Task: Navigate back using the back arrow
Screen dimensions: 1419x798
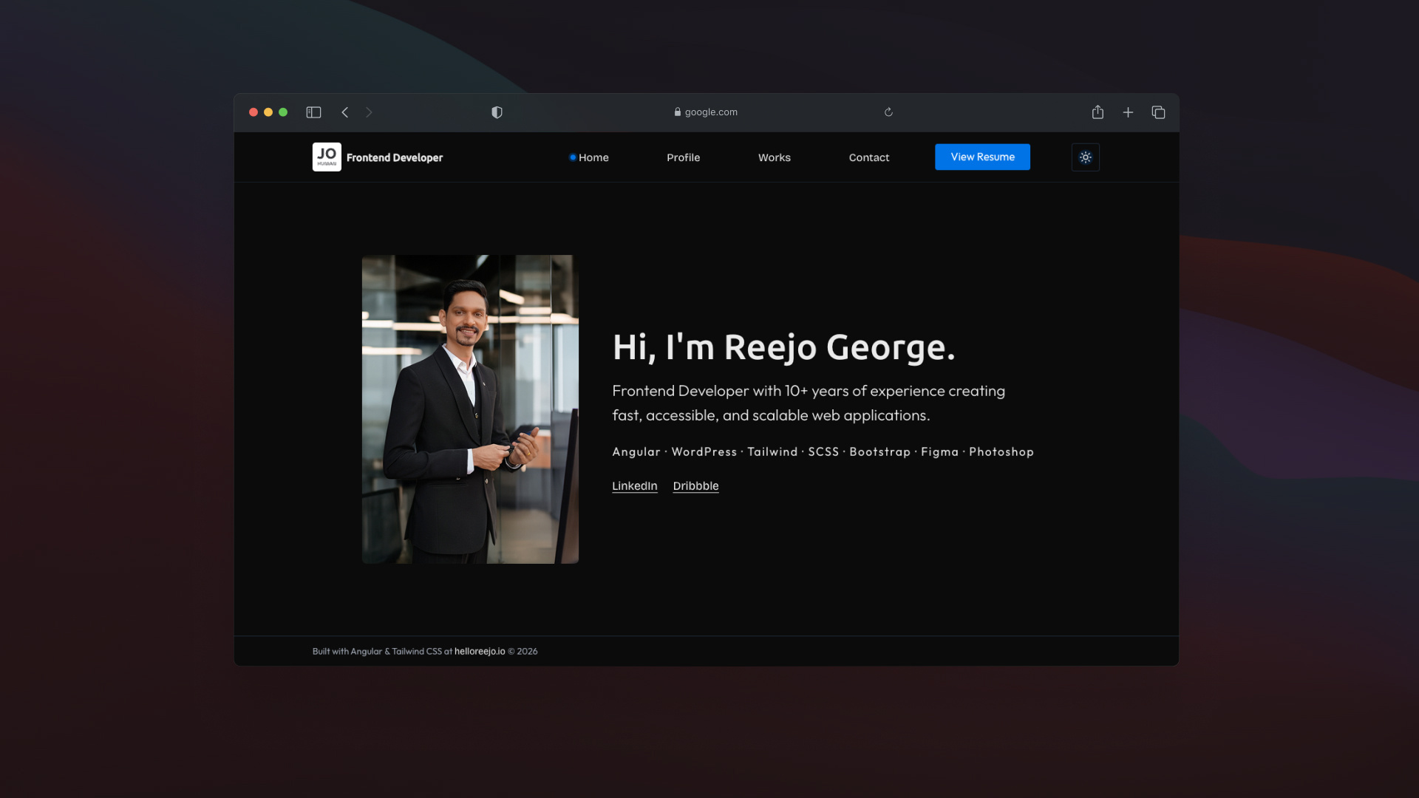Action: pos(345,112)
